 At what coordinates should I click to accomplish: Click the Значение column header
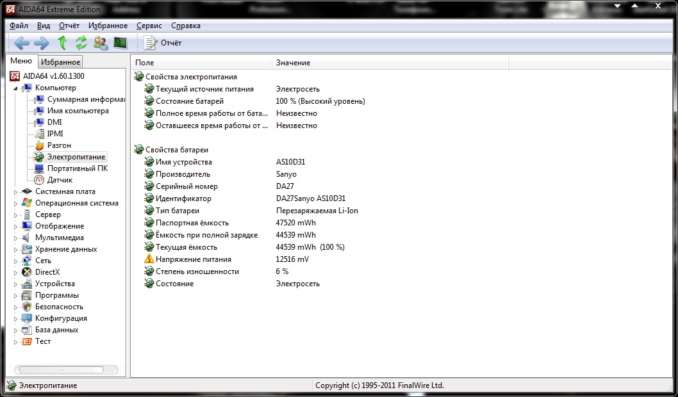point(390,63)
